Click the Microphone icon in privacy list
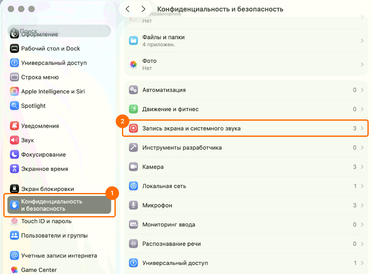372x274 pixels. [x=134, y=205]
